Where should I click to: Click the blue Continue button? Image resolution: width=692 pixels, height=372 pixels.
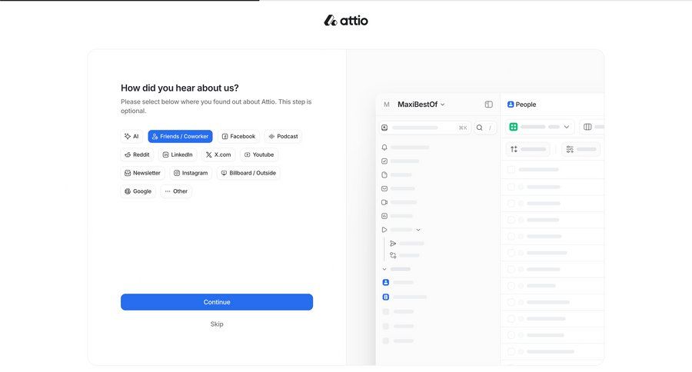(x=217, y=302)
